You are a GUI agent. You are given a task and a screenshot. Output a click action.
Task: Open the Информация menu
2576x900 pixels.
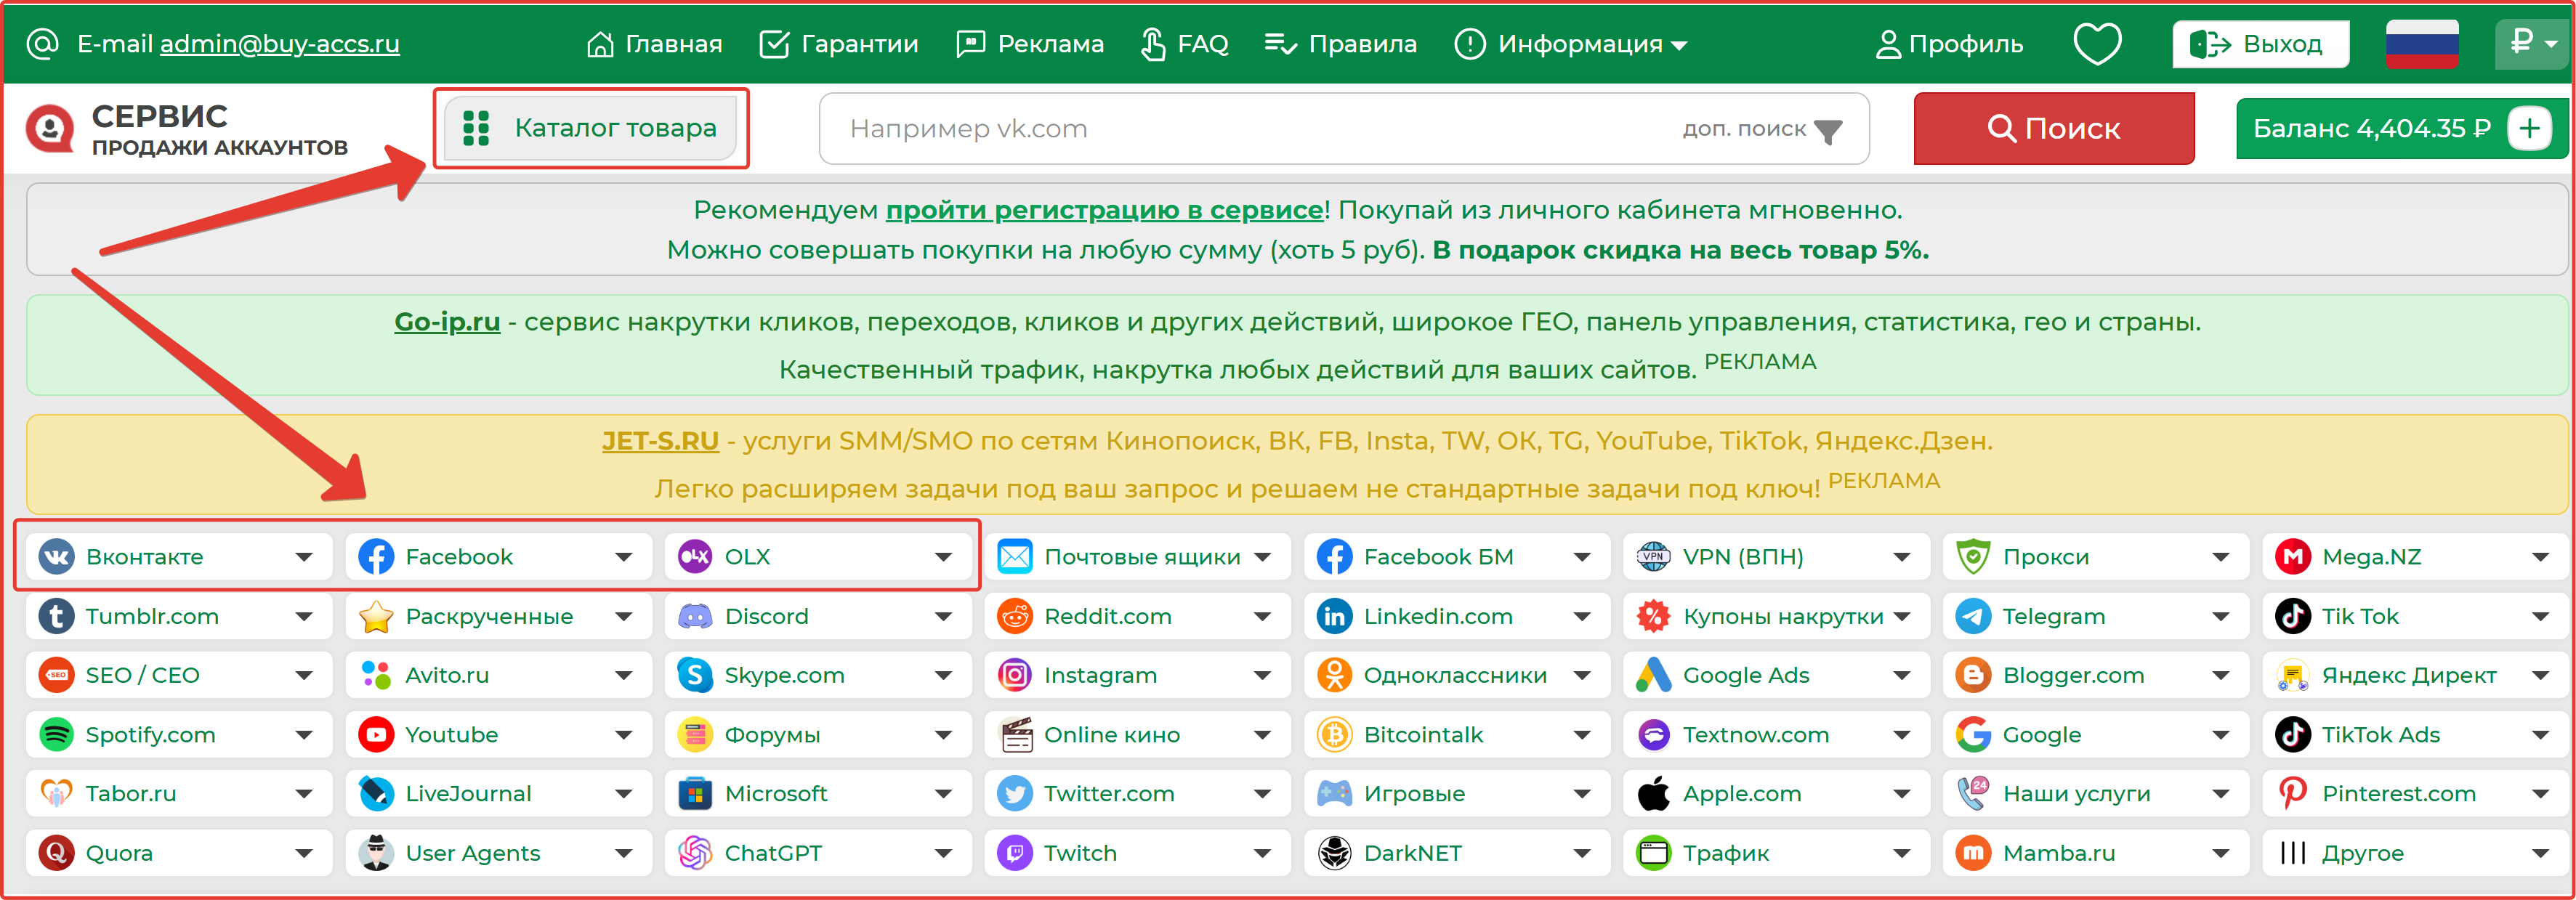coord(1570,44)
